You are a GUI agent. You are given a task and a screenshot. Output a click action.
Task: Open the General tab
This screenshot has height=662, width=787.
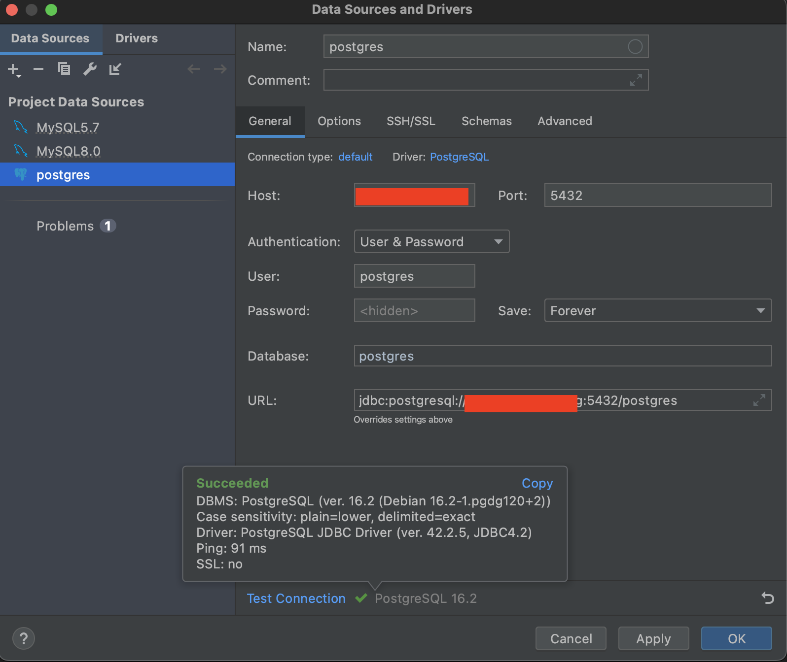(270, 121)
